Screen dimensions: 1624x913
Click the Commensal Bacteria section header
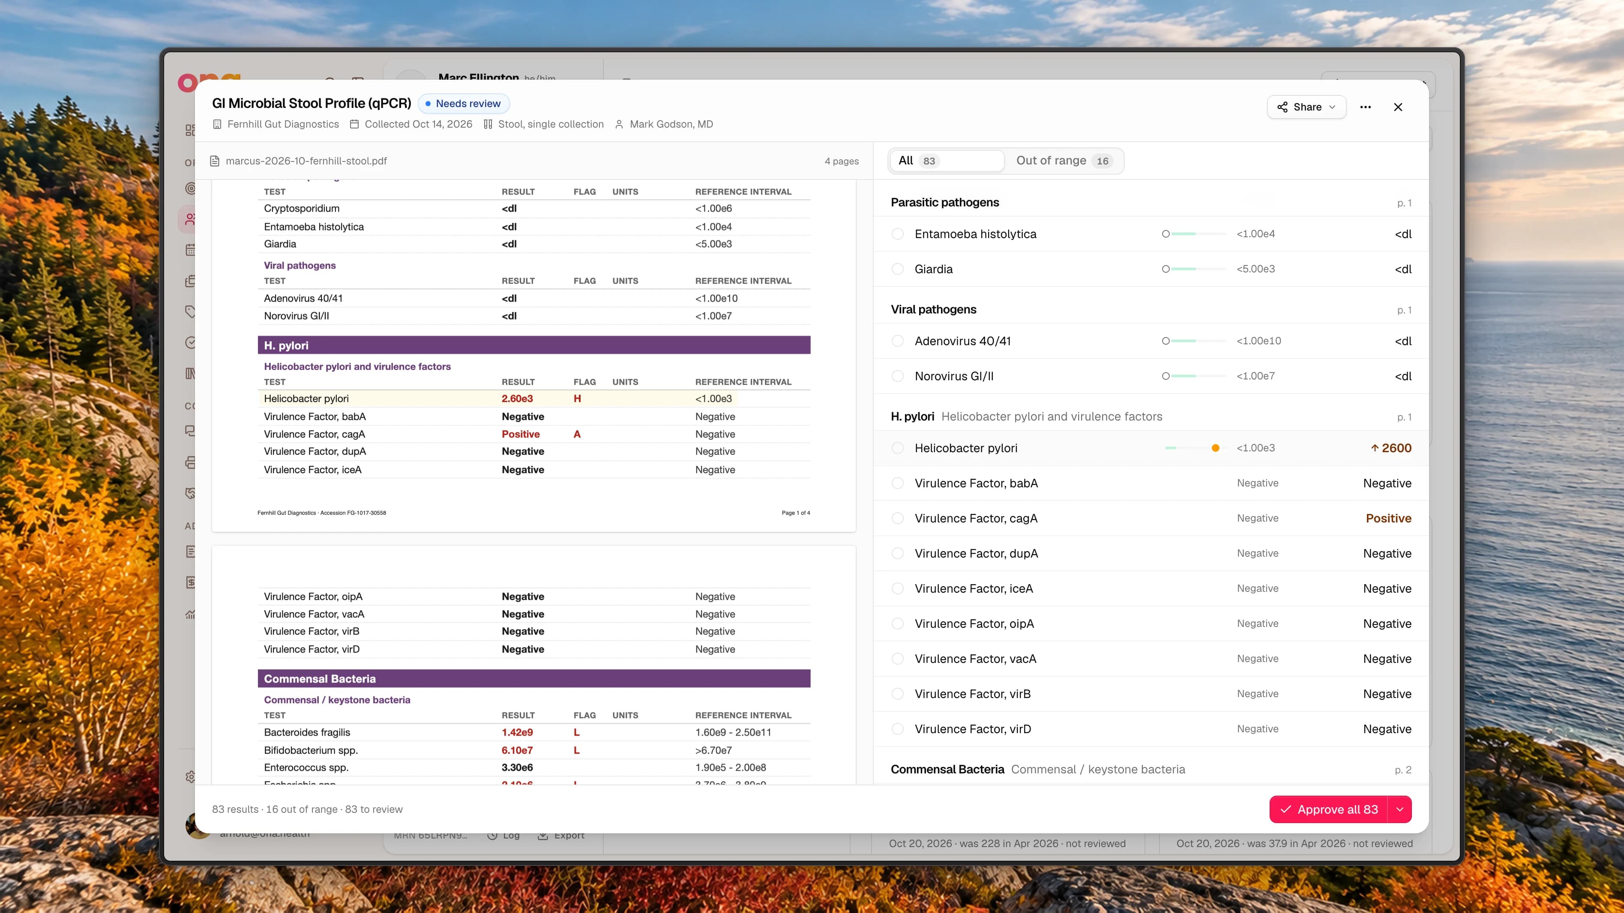click(534, 679)
